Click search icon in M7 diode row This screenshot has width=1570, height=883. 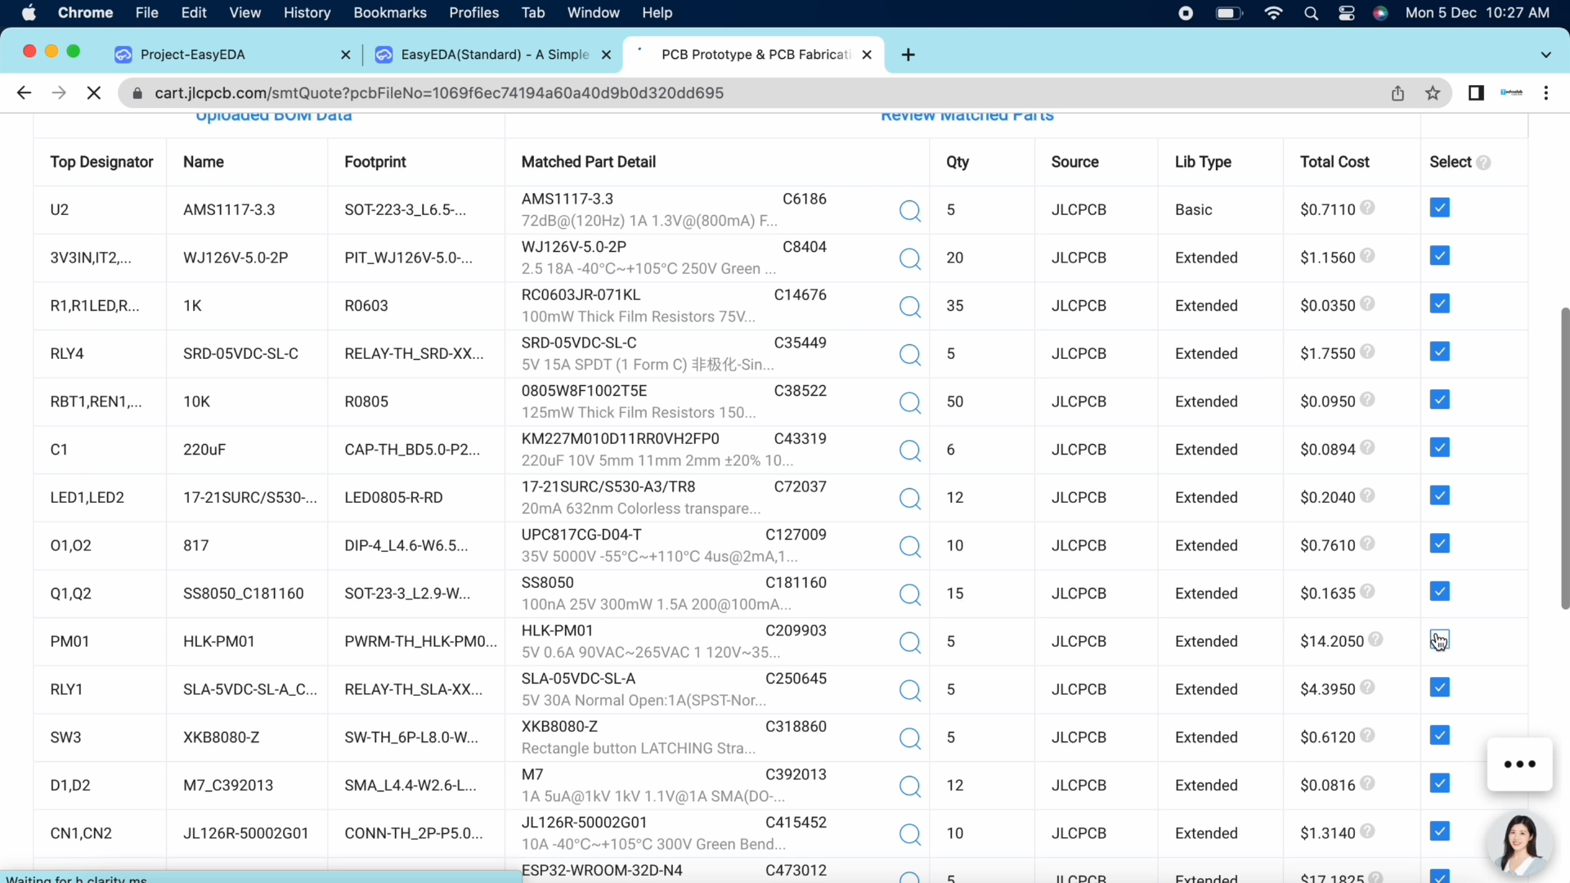pyautogui.click(x=909, y=787)
